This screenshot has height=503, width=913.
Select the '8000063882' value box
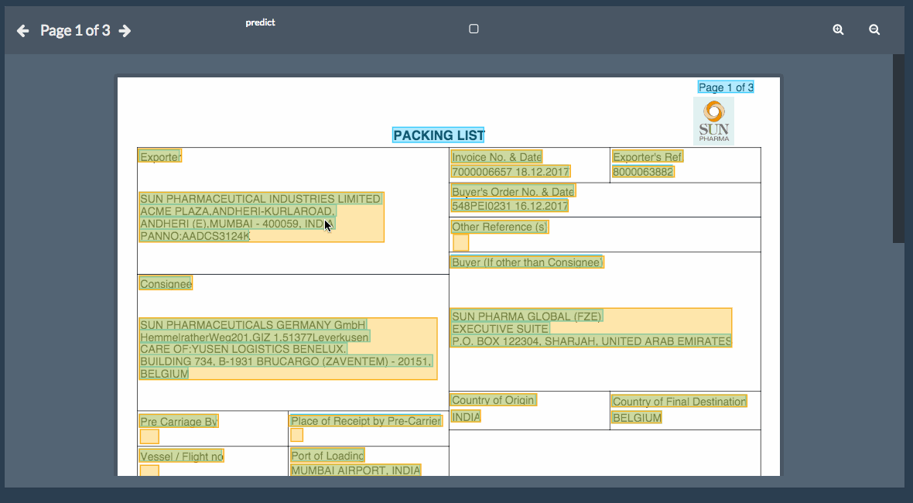tap(643, 172)
